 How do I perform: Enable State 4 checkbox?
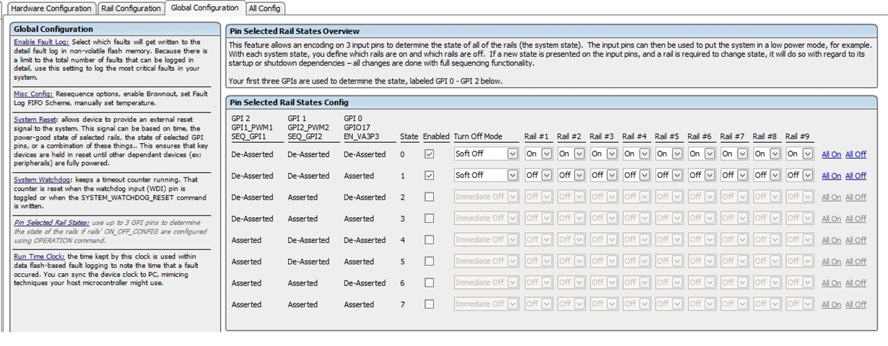tap(430, 239)
